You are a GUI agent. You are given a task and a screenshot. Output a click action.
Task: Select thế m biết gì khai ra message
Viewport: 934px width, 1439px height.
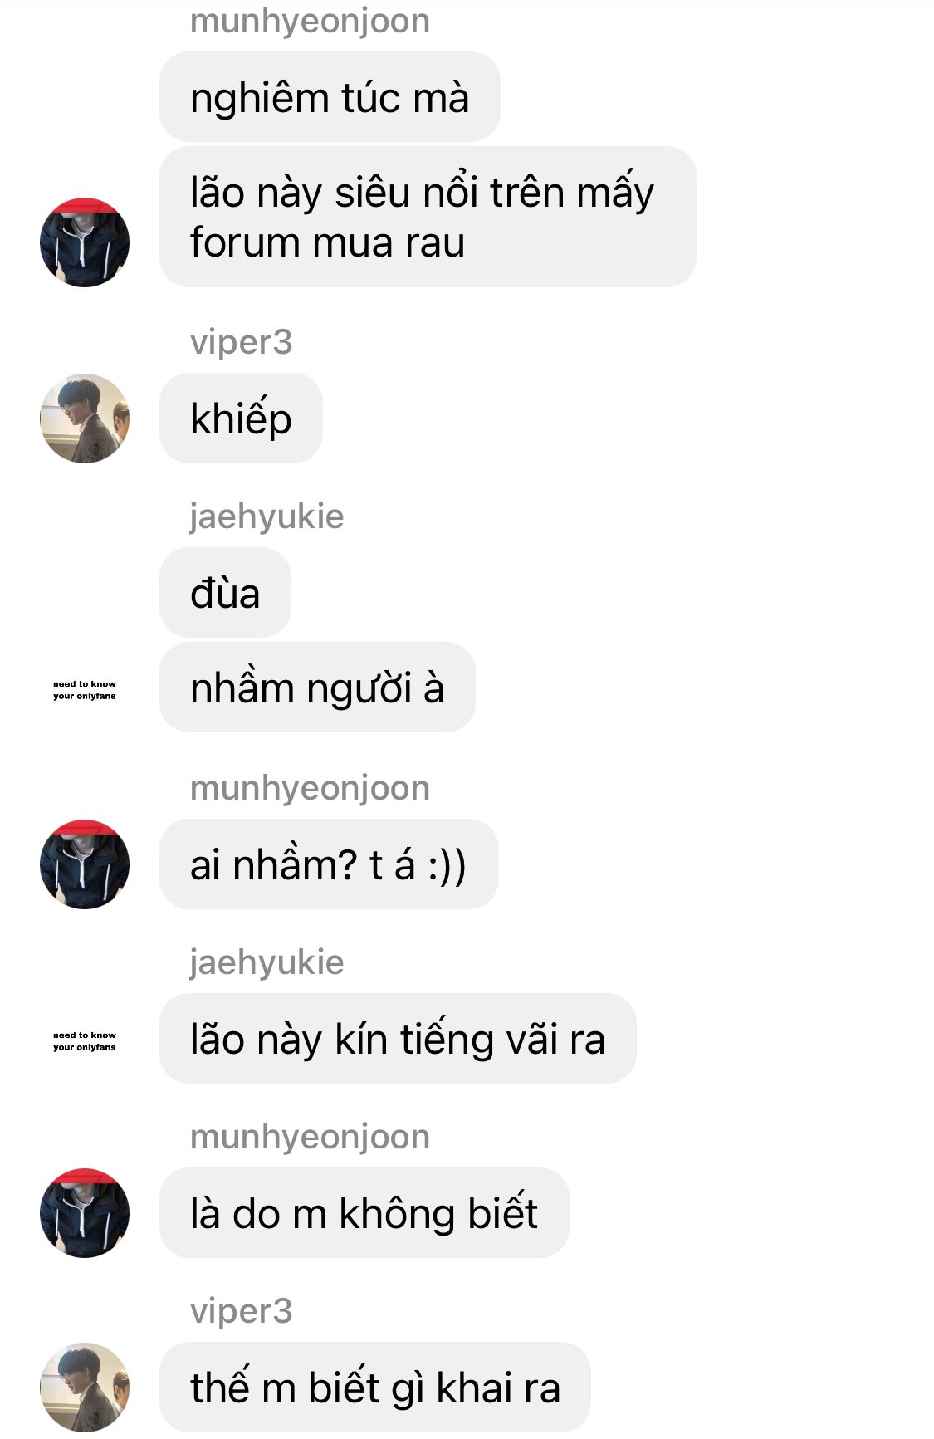click(x=375, y=1387)
